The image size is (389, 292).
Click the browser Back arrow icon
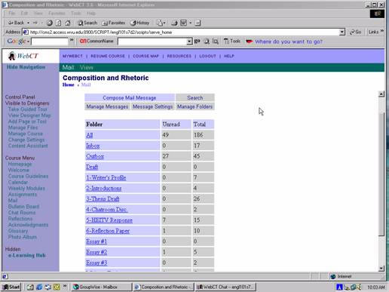11,23
